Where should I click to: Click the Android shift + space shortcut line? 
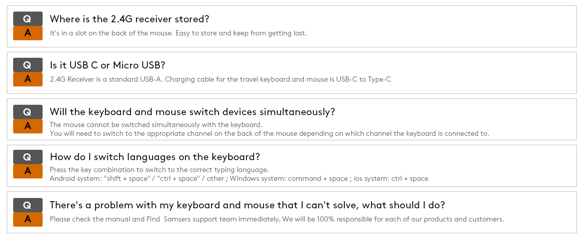[239, 178]
